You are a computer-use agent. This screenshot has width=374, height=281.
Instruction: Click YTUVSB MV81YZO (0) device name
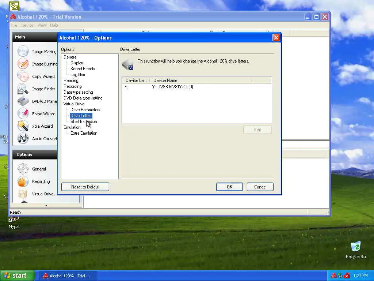point(172,87)
